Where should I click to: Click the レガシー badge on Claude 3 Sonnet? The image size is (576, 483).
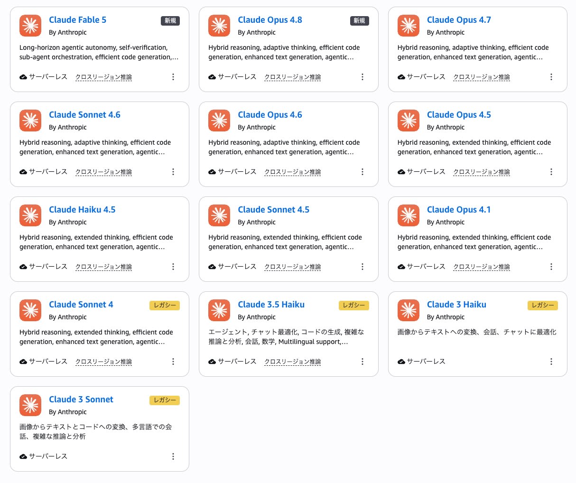click(165, 400)
